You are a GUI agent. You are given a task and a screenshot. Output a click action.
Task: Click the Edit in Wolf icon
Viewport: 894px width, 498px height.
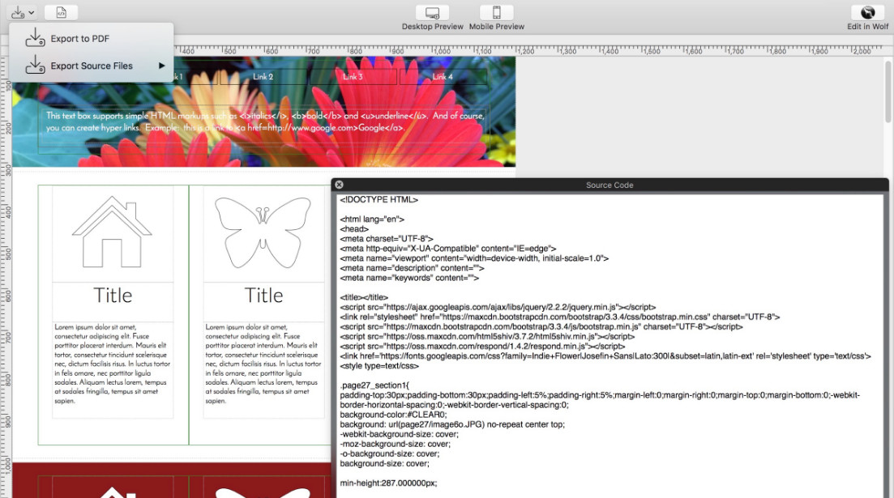(x=867, y=12)
